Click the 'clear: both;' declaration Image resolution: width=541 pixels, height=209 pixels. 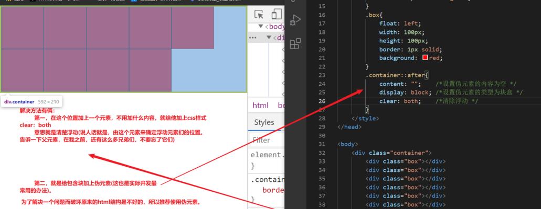400,101
